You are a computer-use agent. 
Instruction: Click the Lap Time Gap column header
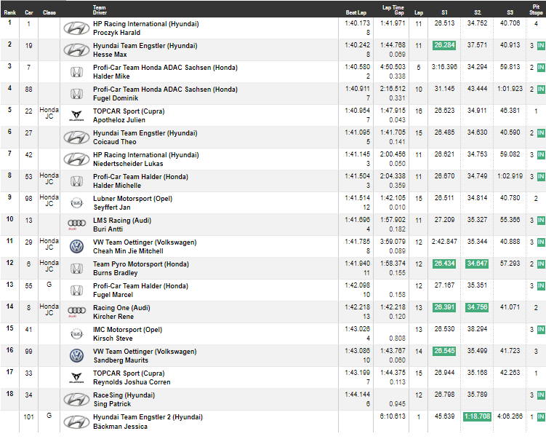tap(393, 9)
